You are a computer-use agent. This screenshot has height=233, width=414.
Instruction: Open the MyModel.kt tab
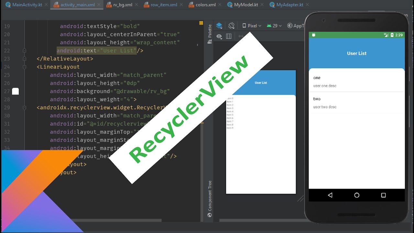click(x=246, y=5)
